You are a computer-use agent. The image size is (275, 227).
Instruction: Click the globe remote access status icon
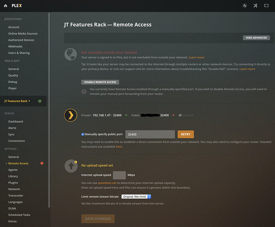[71, 54]
